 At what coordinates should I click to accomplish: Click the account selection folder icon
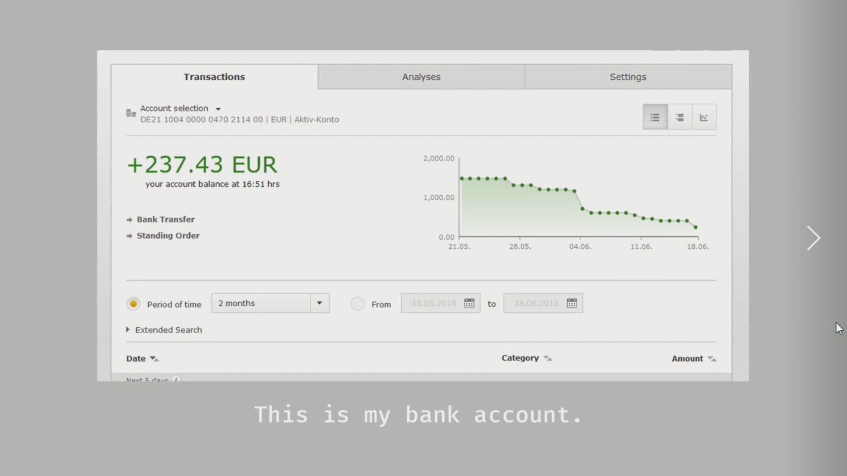pyautogui.click(x=130, y=113)
